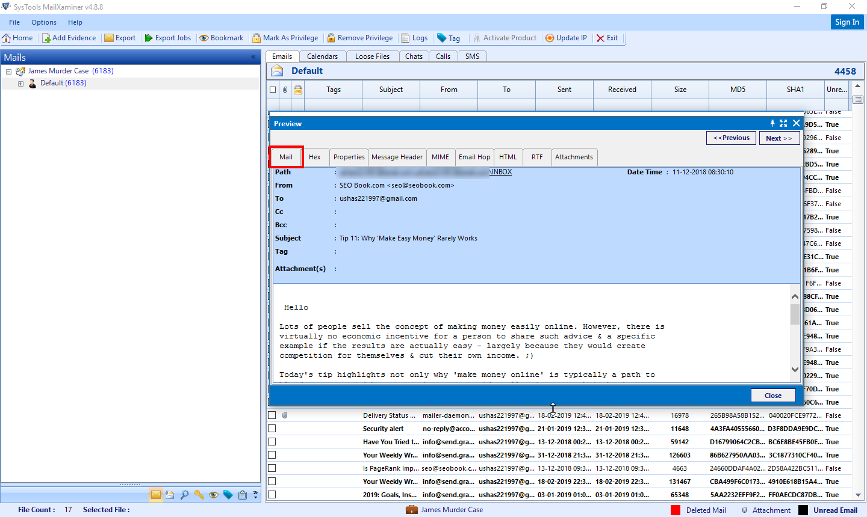Image resolution: width=867 pixels, height=517 pixels.
Task: Open the Logs viewer icon
Action: tap(414, 37)
